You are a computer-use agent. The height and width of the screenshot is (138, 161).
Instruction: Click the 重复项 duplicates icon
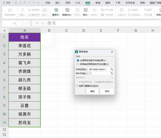tap(56, 10)
